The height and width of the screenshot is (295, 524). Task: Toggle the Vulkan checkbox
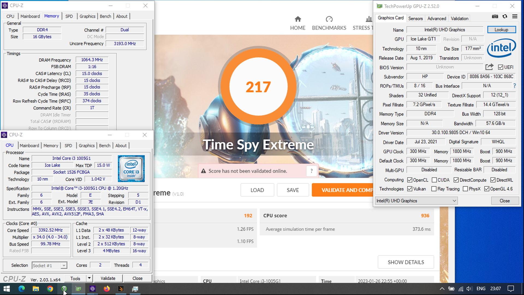[x=410, y=189]
